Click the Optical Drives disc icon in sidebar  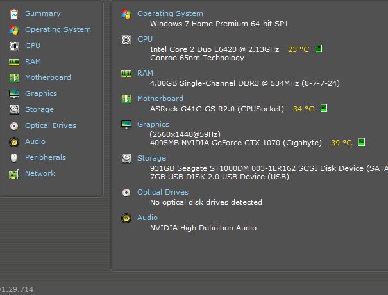(x=14, y=126)
